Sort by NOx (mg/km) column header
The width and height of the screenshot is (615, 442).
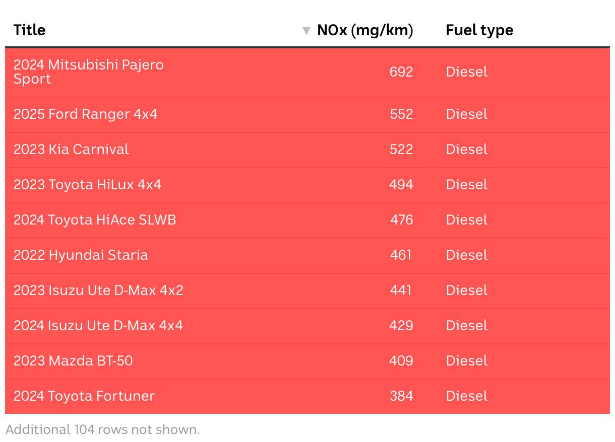pyautogui.click(x=365, y=30)
